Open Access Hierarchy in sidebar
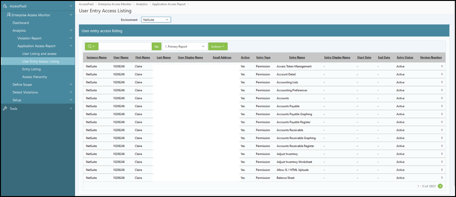Screen dimensions: 456x197 [35, 77]
